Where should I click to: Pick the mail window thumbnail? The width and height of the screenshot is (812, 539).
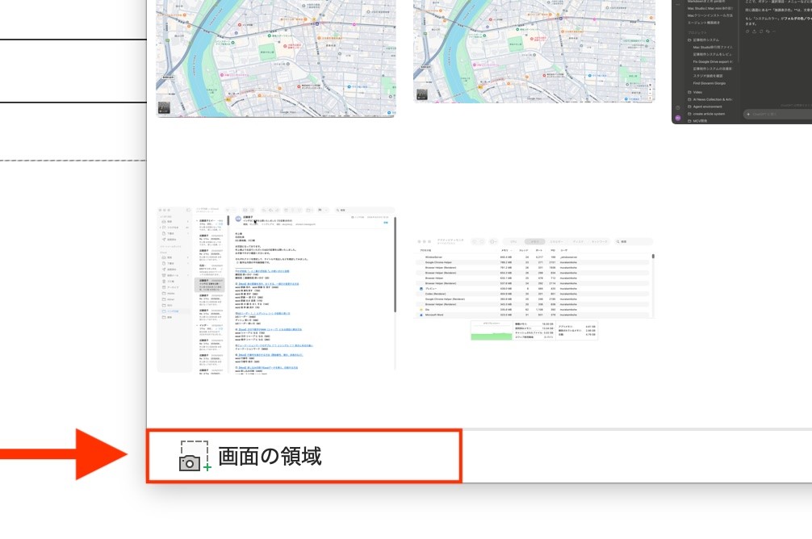tap(276, 290)
